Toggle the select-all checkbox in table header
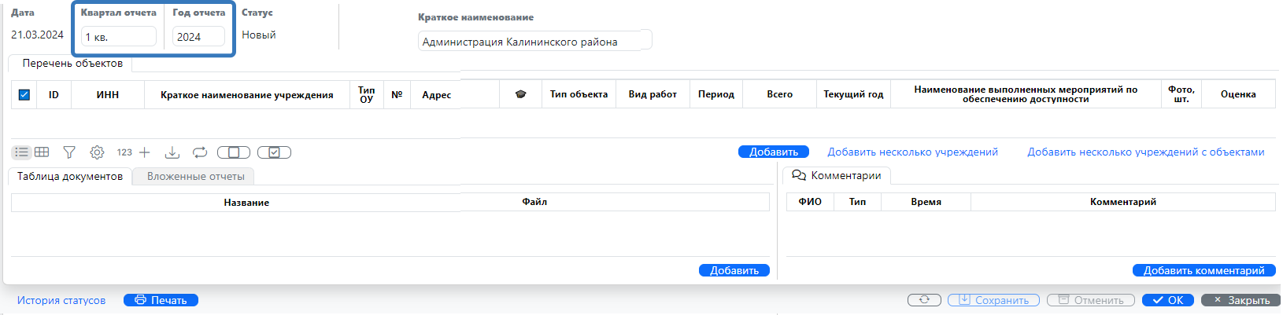The image size is (1283, 315). tap(24, 95)
